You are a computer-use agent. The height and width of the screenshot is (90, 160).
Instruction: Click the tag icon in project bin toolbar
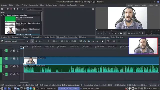pos(14,9)
